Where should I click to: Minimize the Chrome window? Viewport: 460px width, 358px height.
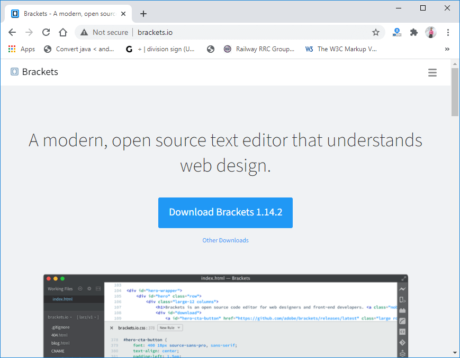[399, 8]
